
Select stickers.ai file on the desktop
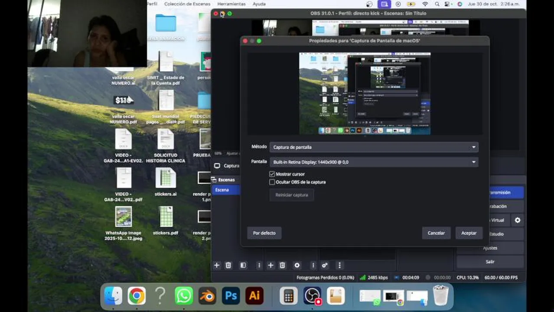(166, 182)
